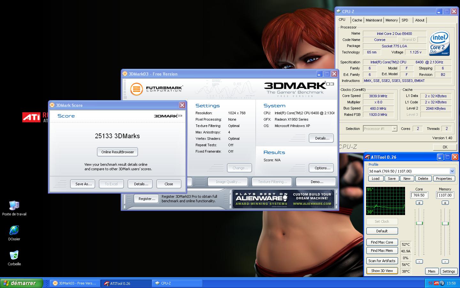The width and height of the screenshot is (460, 288).
Task: Increase Memory clock with plus button
Action: tap(445, 203)
